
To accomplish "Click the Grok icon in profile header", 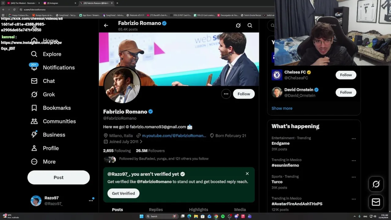I will [238, 25].
